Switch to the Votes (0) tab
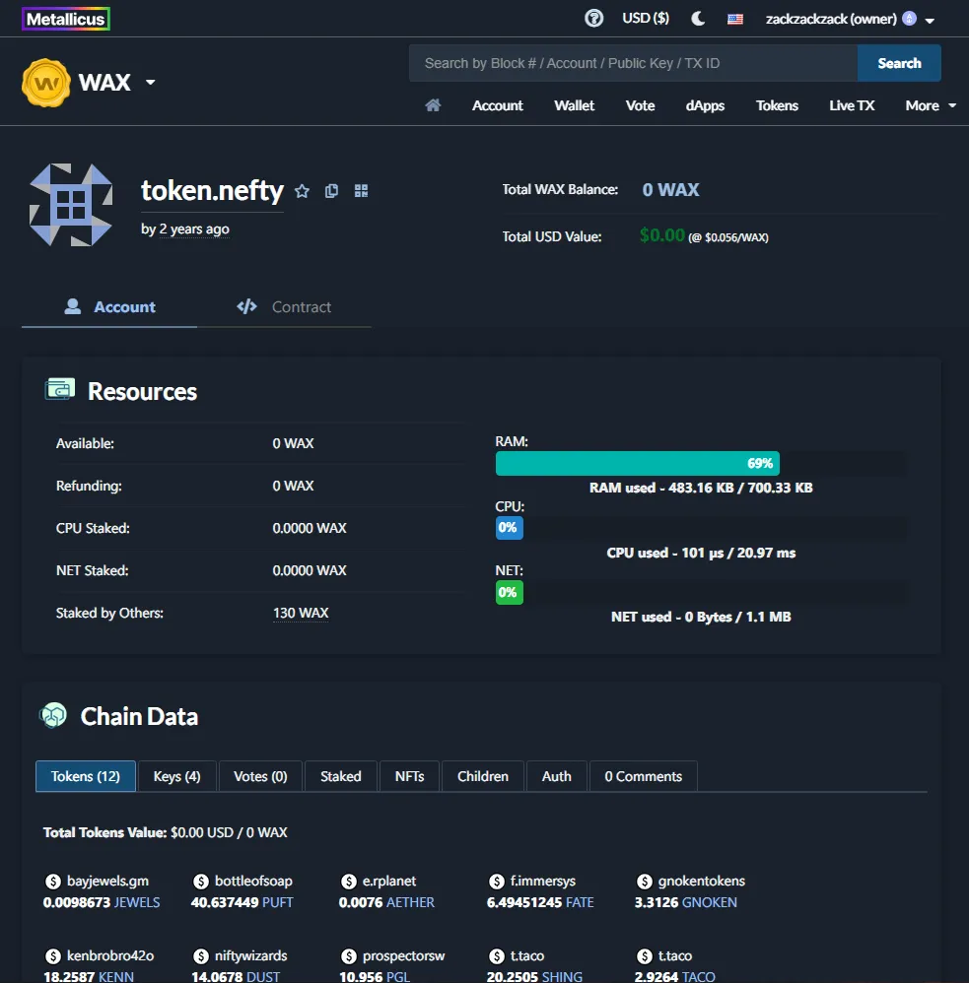Viewport: 969px width, 983px height. 260,776
